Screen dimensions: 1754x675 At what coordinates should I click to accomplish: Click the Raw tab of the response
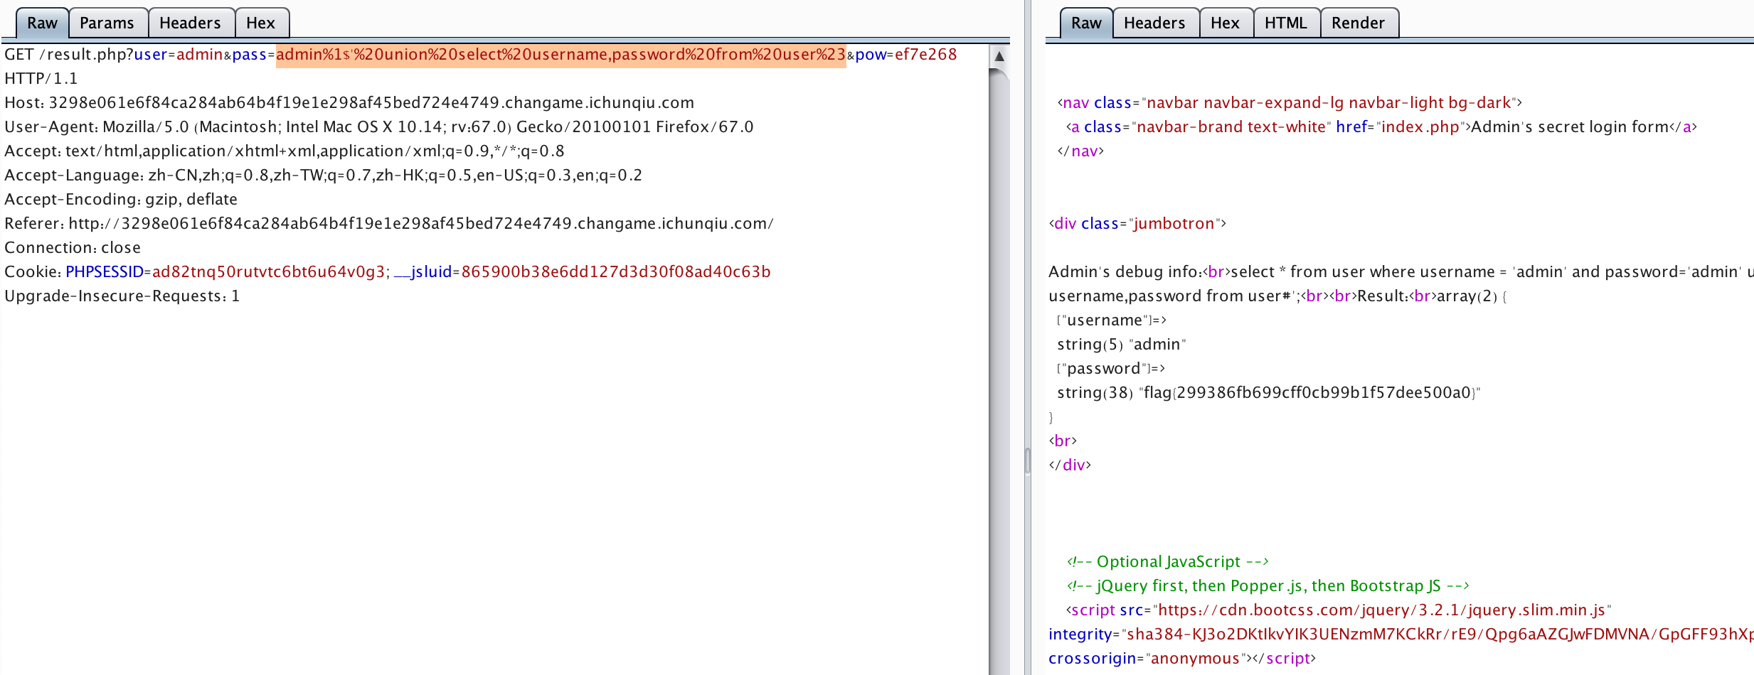[1086, 23]
